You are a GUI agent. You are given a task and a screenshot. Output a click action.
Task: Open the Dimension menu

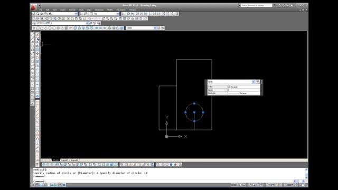(99, 9)
